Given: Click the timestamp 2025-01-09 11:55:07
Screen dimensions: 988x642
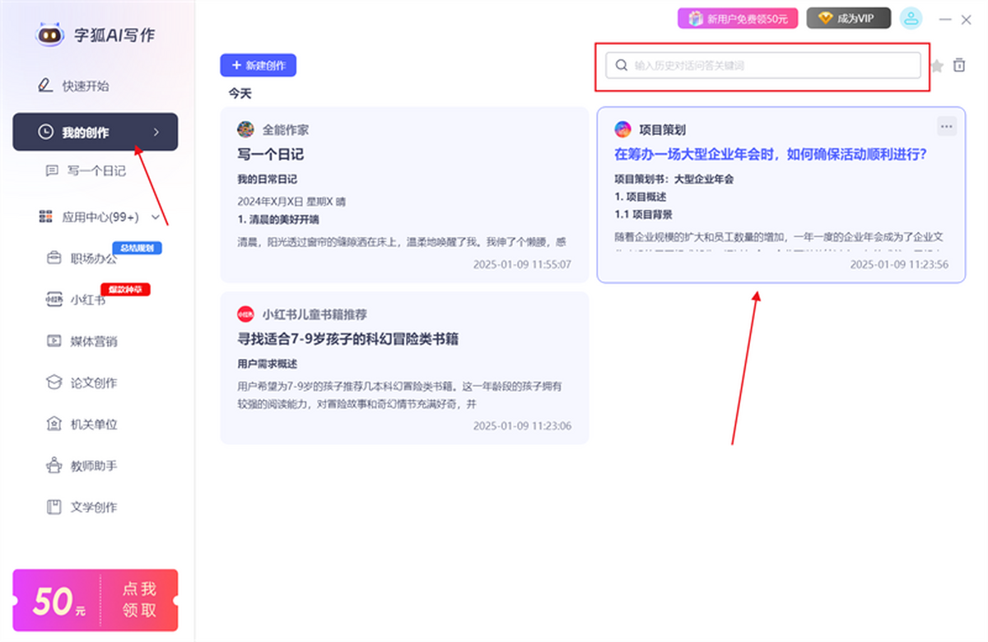Looking at the screenshot, I should [522, 265].
